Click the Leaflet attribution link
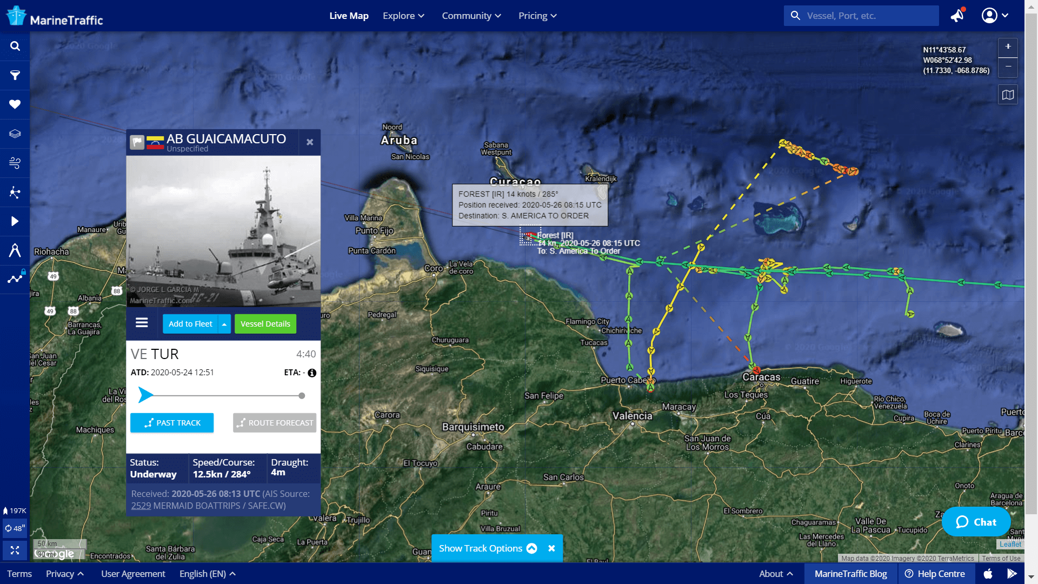Image resolution: width=1038 pixels, height=584 pixels. coord(1010,545)
